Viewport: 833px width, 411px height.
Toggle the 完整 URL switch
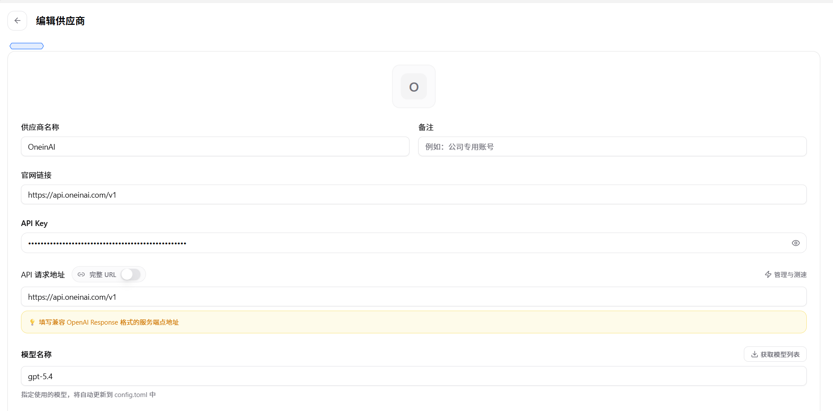point(131,274)
